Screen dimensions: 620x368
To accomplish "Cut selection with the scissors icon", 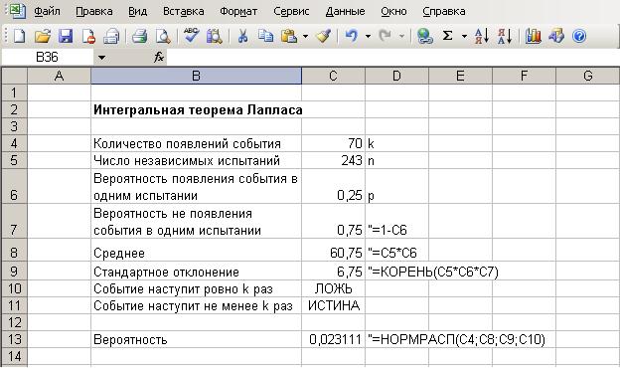I will click(242, 36).
